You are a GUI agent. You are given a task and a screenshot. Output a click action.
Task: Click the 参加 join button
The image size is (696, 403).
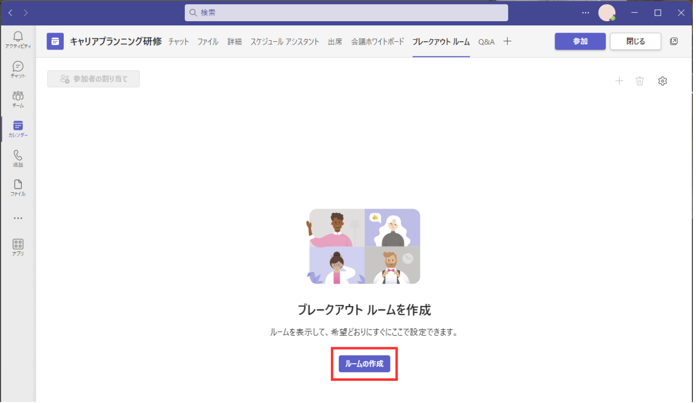(580, 41)
